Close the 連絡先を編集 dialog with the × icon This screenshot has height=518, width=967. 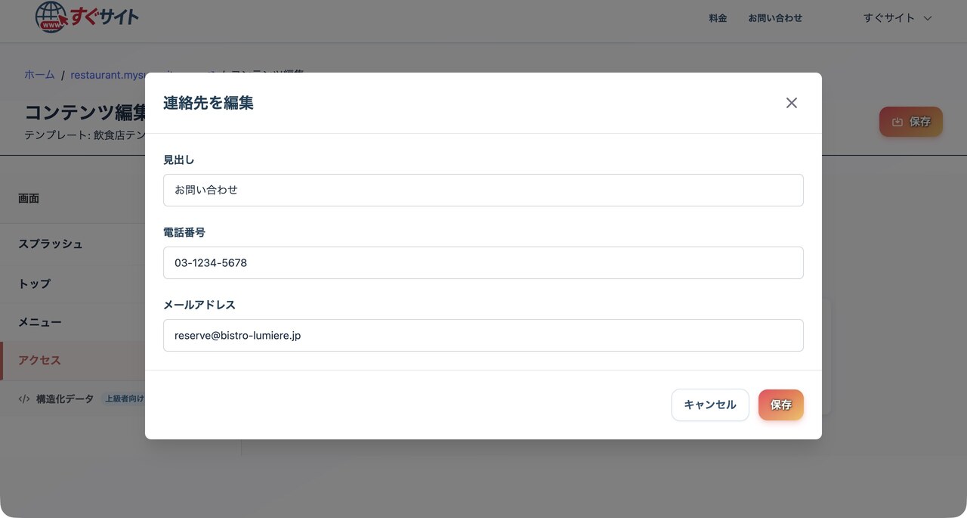pos(791,102)
